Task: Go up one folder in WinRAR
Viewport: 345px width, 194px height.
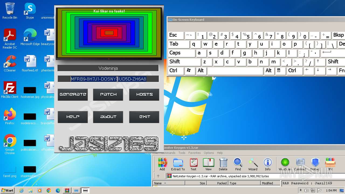Action: (158, 176)
